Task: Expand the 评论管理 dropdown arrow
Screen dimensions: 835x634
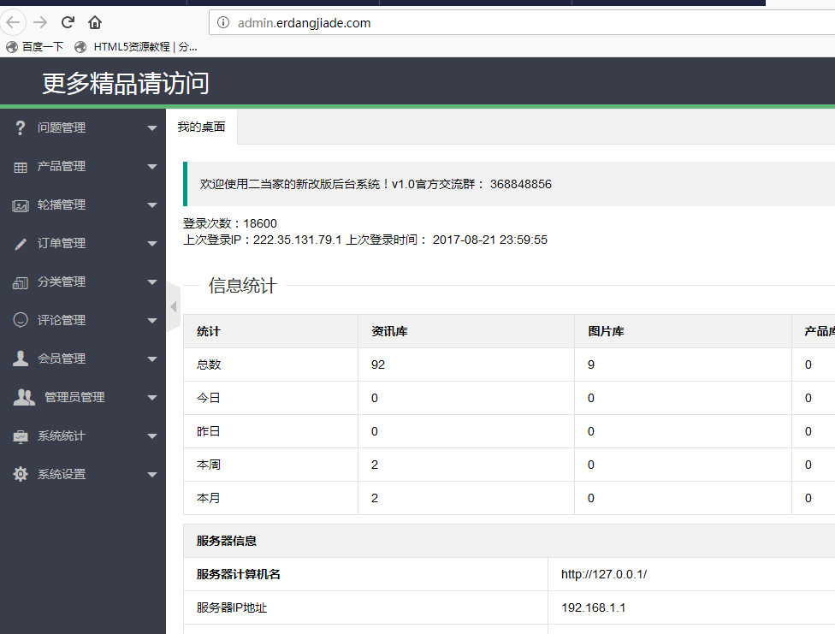Action: [152, 321]
